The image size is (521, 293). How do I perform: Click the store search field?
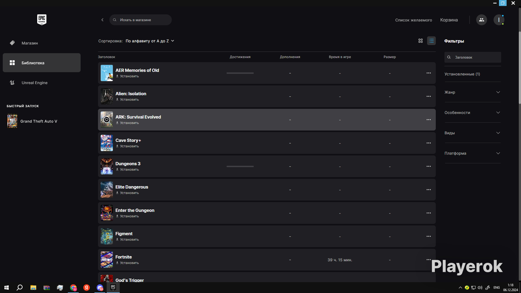pyautogui.click(x=140, y=20)
